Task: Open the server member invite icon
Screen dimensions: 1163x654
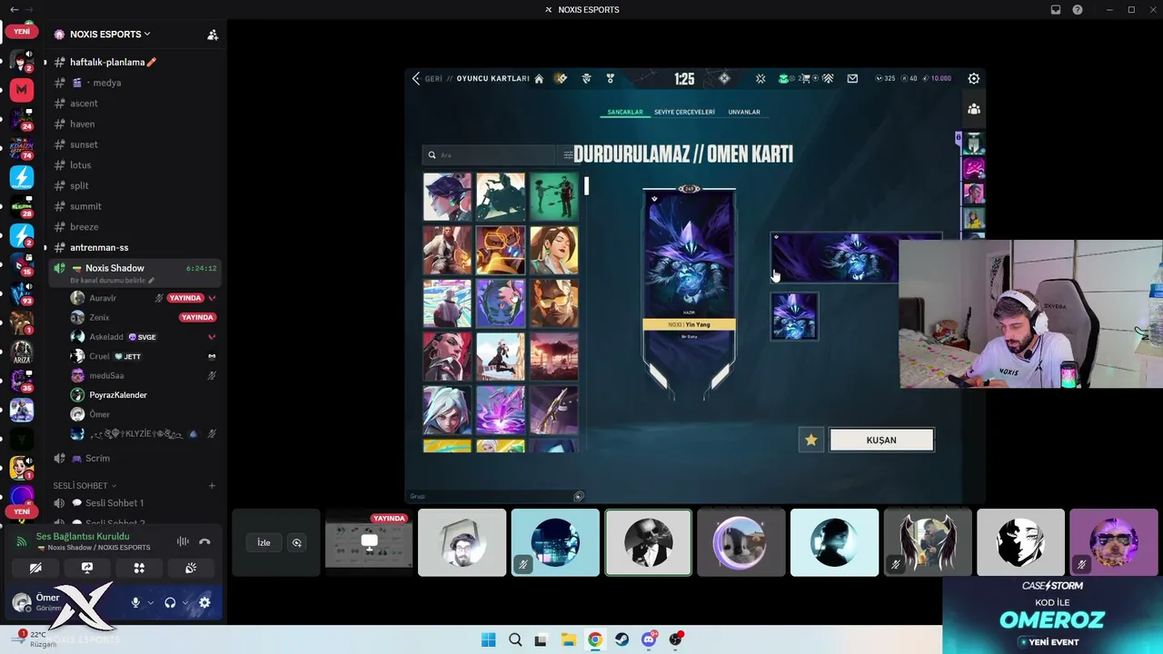Action: coord(213,35)
